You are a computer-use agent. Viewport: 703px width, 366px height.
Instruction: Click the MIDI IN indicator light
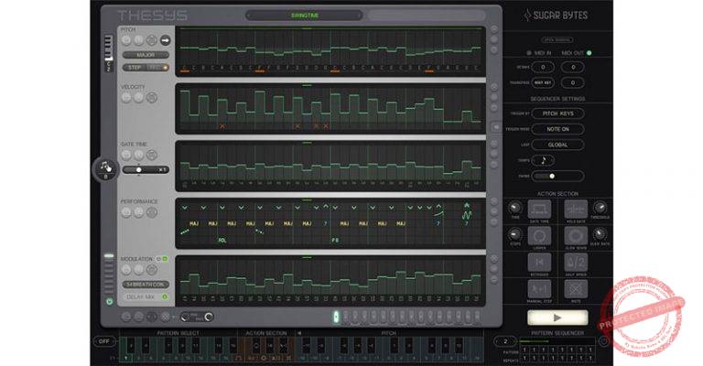529,53
